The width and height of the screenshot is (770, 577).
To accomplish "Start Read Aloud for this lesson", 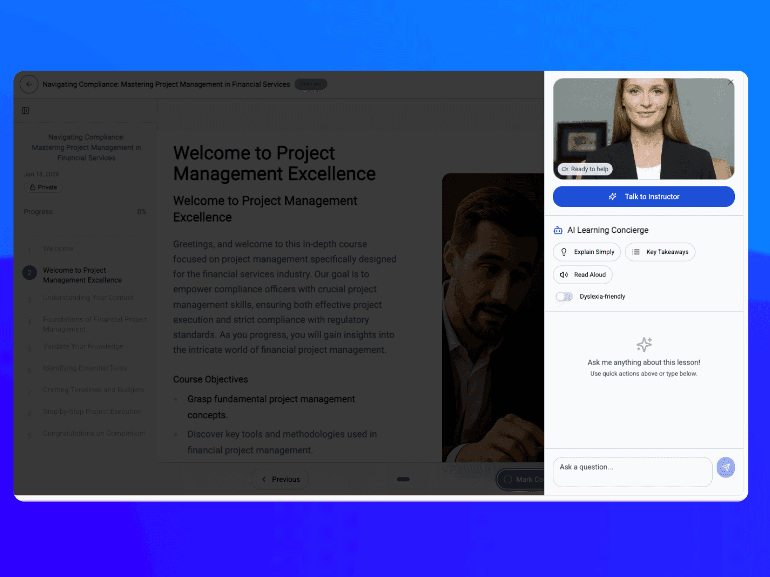I will (x=582, y=275).
